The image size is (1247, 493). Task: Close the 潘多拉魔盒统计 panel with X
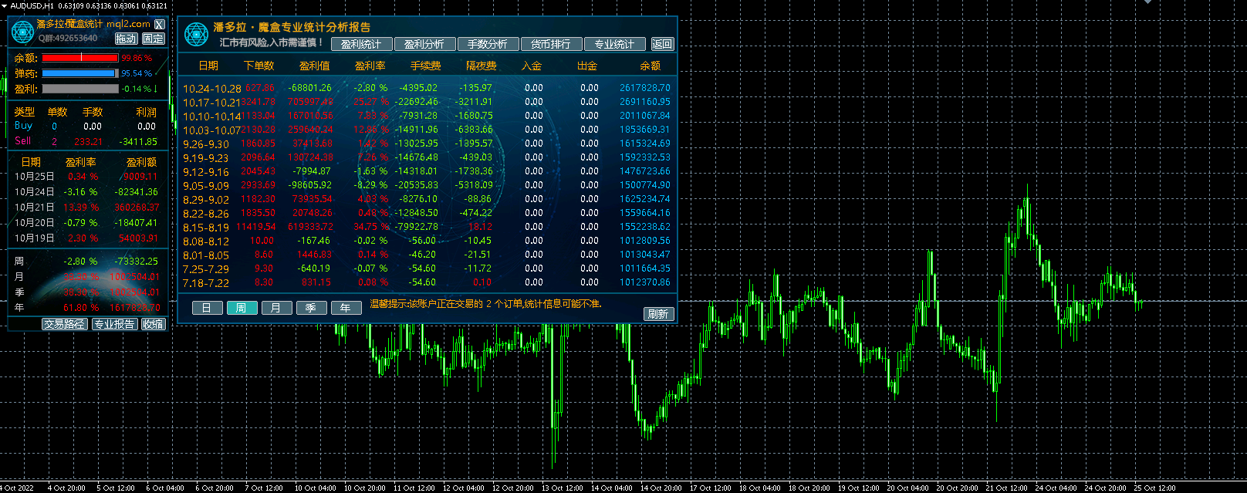click(160, 25)
